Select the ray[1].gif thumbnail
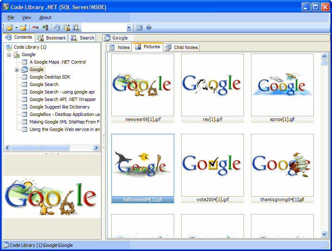The width and height of the screenshot is (332, 251). 212,85
